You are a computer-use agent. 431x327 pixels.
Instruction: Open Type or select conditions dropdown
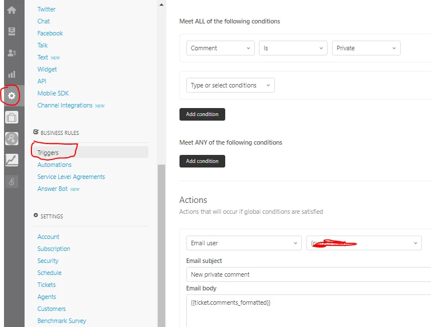coord(230,85)
